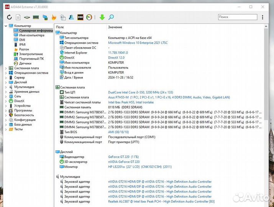The height and width of the screenshot is (207, 274).
Task: Select Датчики in the sidebar tree
Action: (x=25, y=64)
